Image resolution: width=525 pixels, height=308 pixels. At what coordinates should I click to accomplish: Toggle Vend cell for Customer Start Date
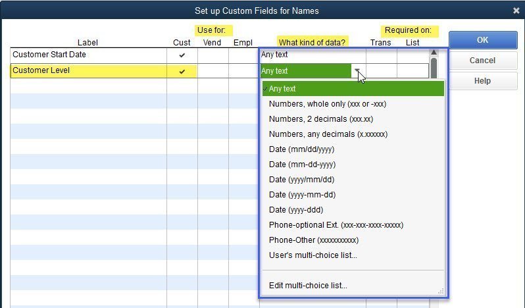213,55
